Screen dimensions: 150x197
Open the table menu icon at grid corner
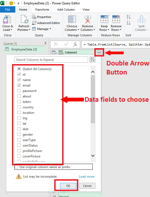coord(54,52)
